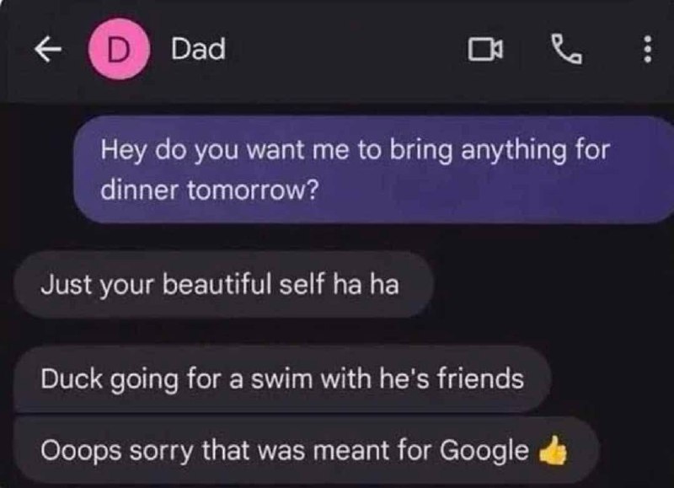The width and height of the screenshot is (674, 488).
Task: Tap the thumbs up emoji
Action: [554, 450]
